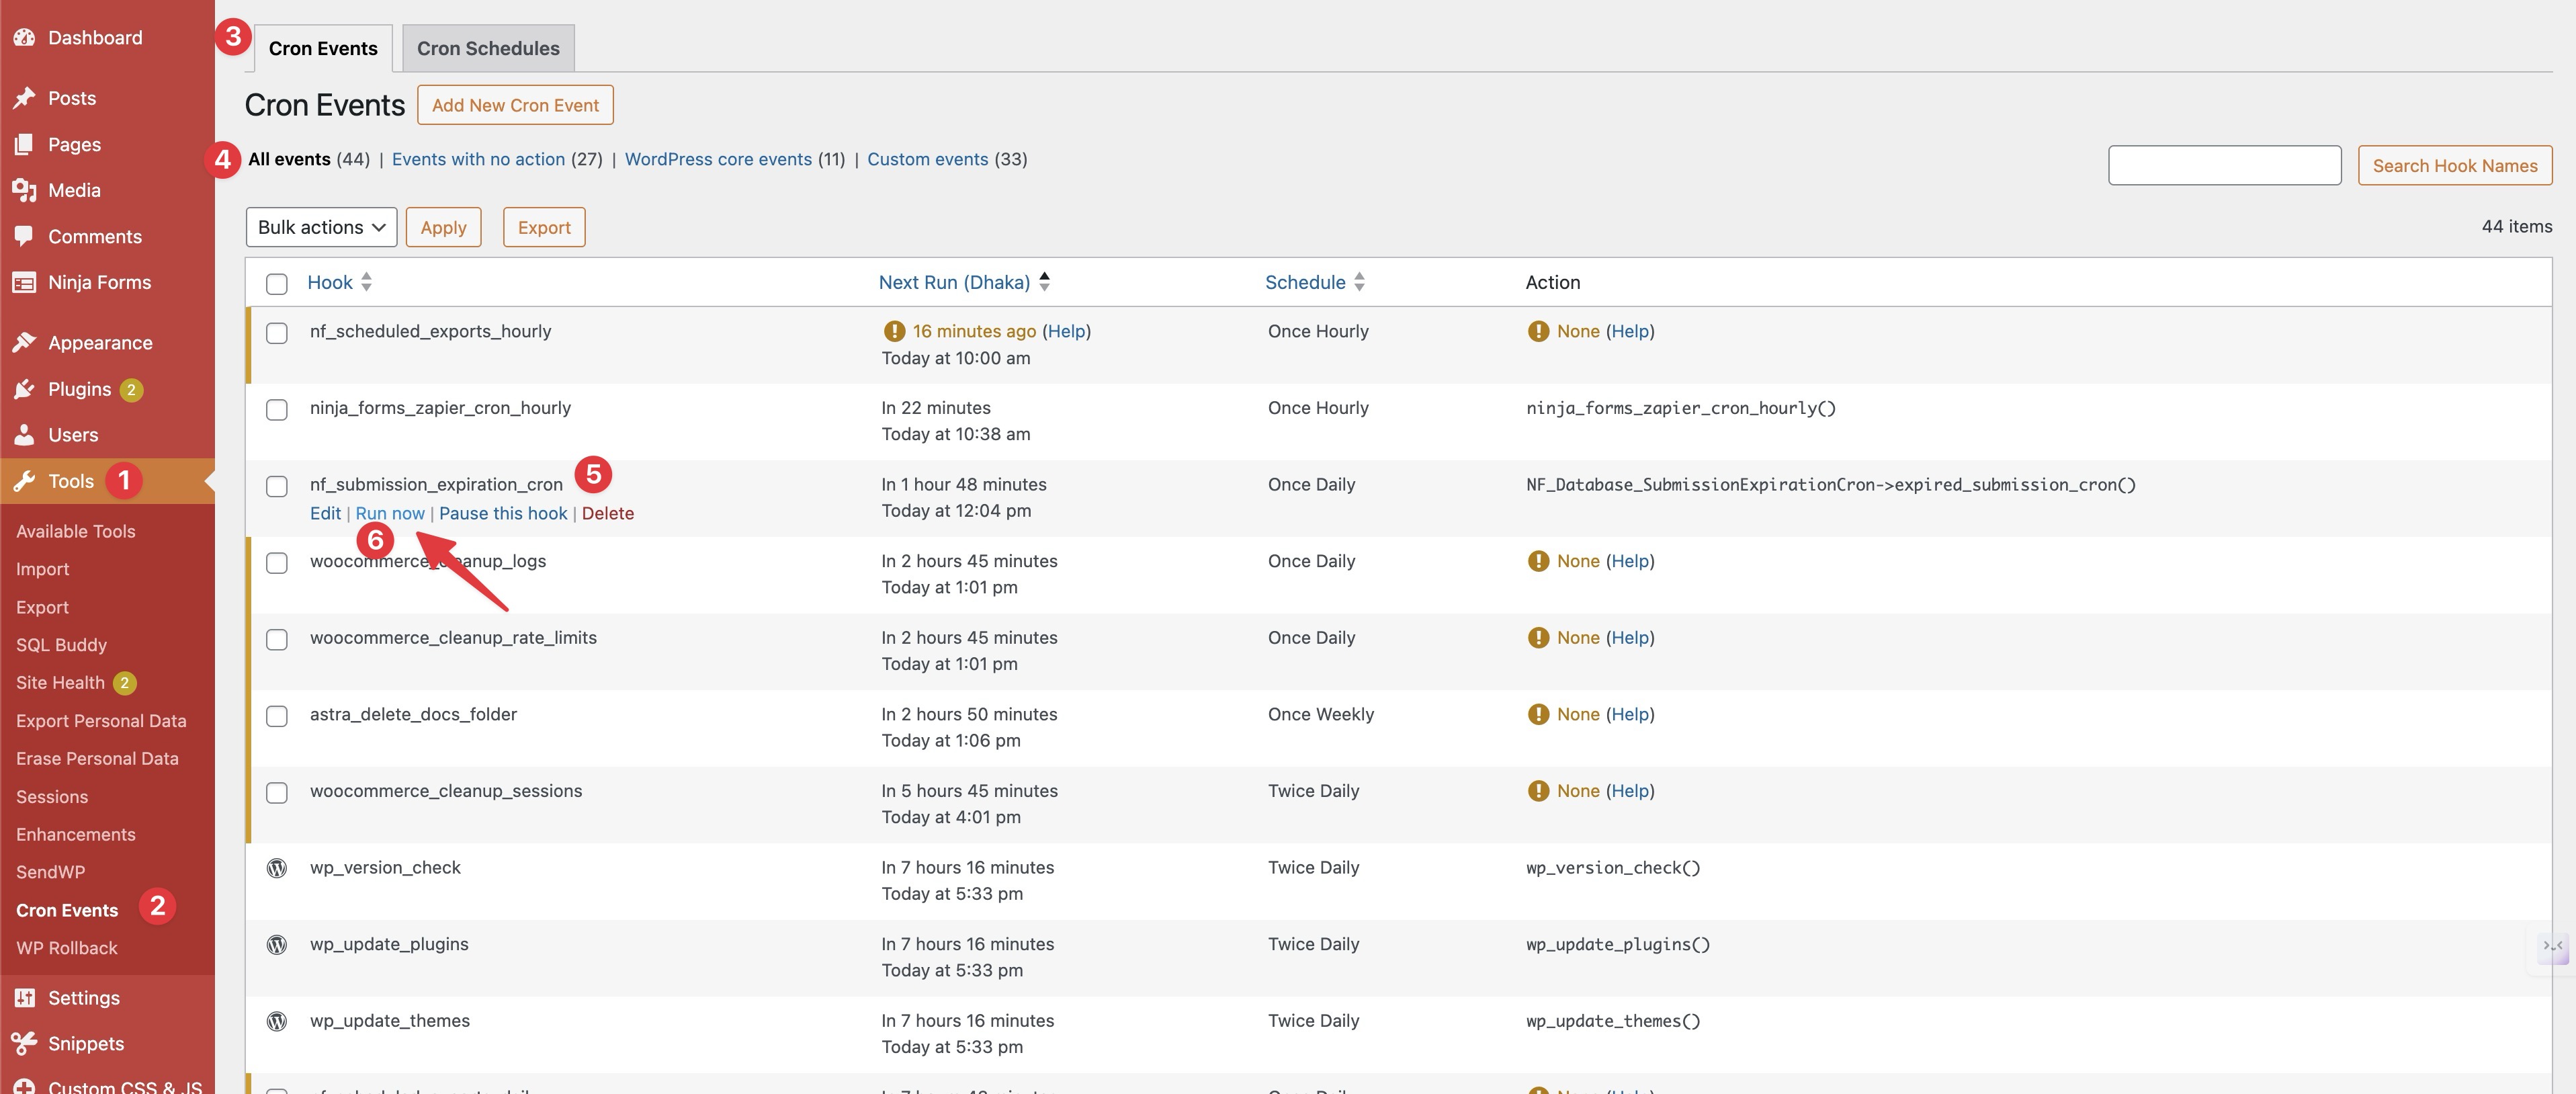The width and height of the screenshot is (2576, 1094).
Task: Filter by Events with no action
Action: point(478,159)
